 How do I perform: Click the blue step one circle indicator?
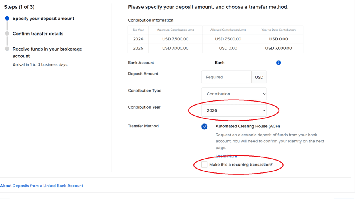point(7,19)
